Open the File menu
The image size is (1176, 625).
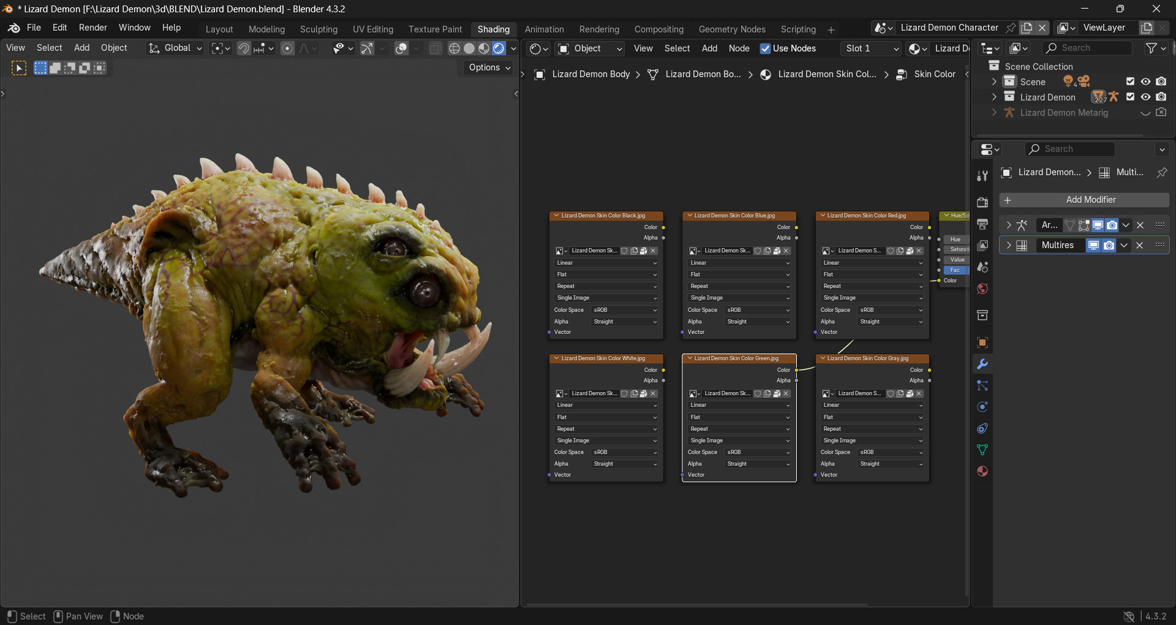click(34, 28)
